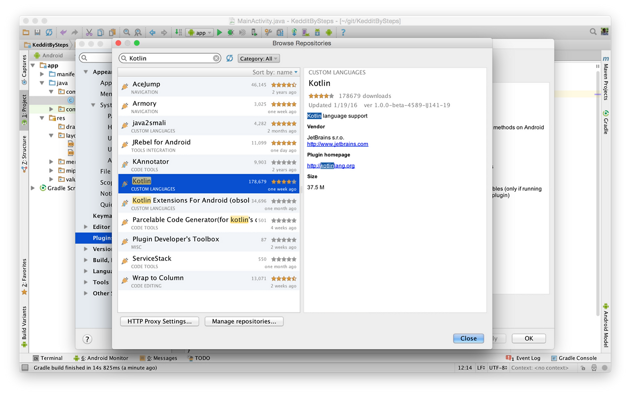Navigate back with the blue left arrow
This screenshot has width=630, height=395.
pyautogui.click(x=153, y=32)
